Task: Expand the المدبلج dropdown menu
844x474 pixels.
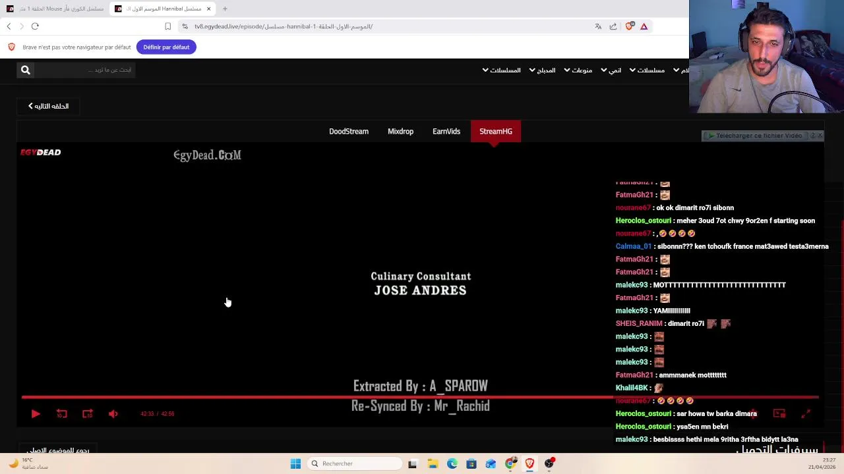Action: pyautogui.click(x=543, y=70)
